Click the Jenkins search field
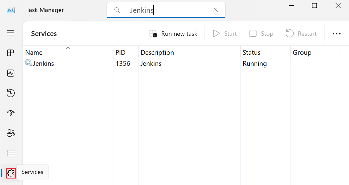The width and height of the screenshot is (349, 185). click(166, 10)
